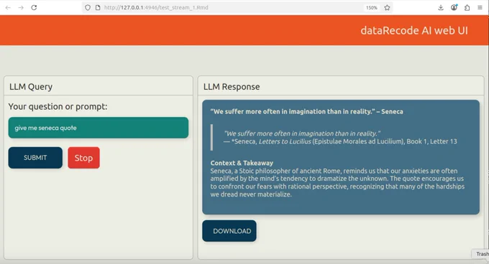489x264 pixels.
Task: Open the downloads arrow icon
Action: (441, 7)
